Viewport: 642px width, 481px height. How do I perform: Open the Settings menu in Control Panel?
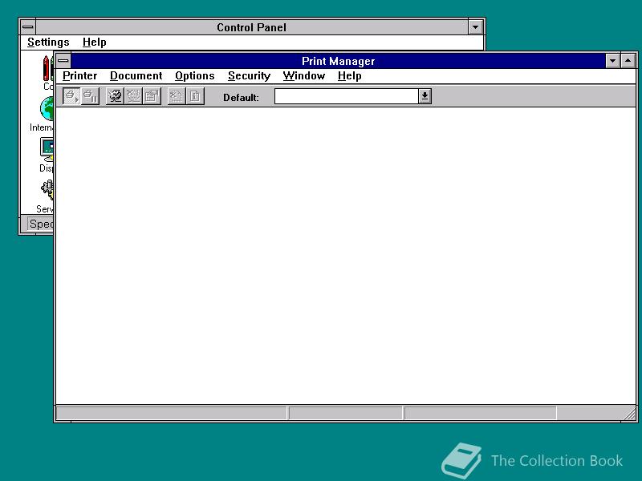coord(48,42)
